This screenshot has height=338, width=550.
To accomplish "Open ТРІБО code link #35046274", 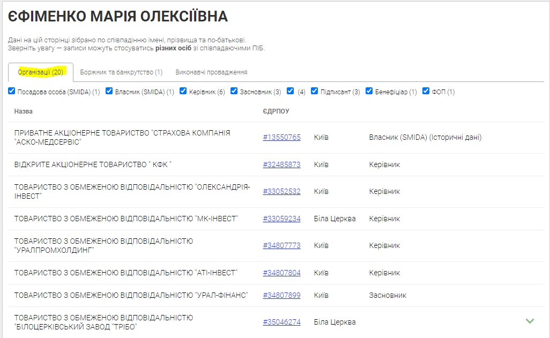I will (x=281, y=322).
